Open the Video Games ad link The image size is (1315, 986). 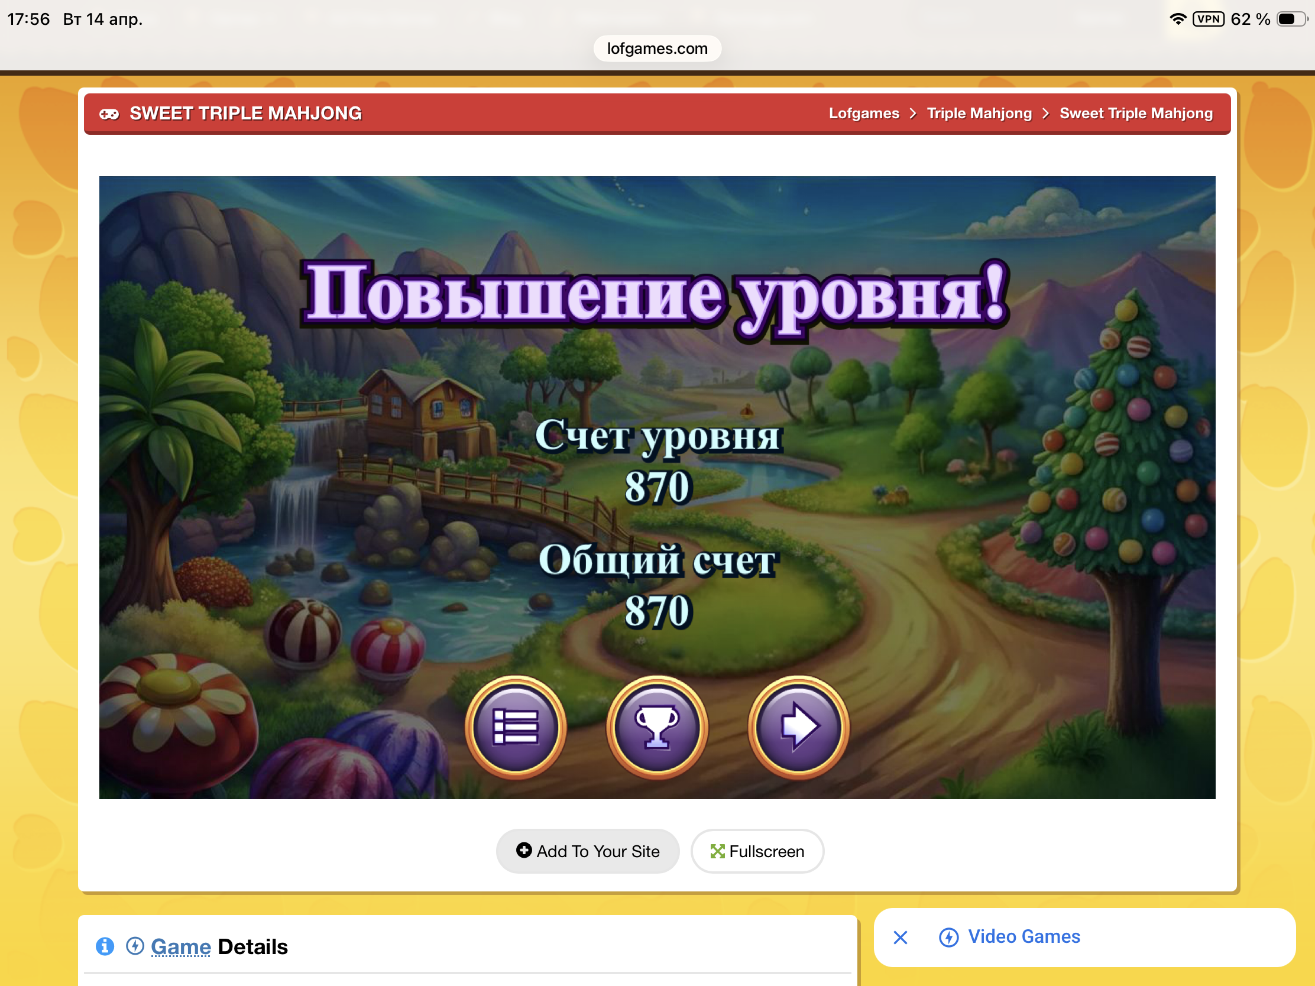point(1024,937)
